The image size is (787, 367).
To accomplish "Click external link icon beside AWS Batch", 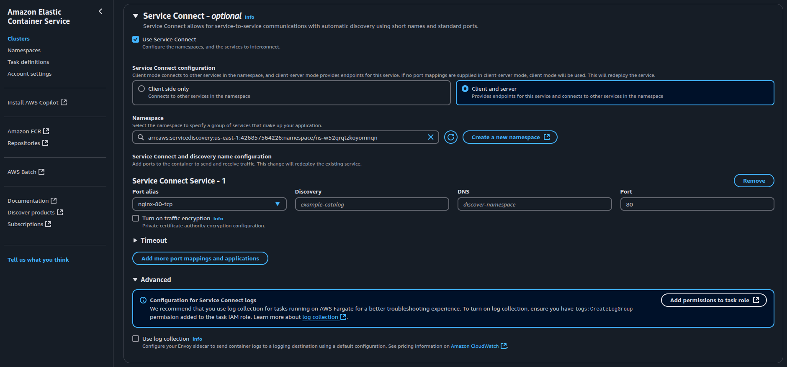I will pos(41,172).
